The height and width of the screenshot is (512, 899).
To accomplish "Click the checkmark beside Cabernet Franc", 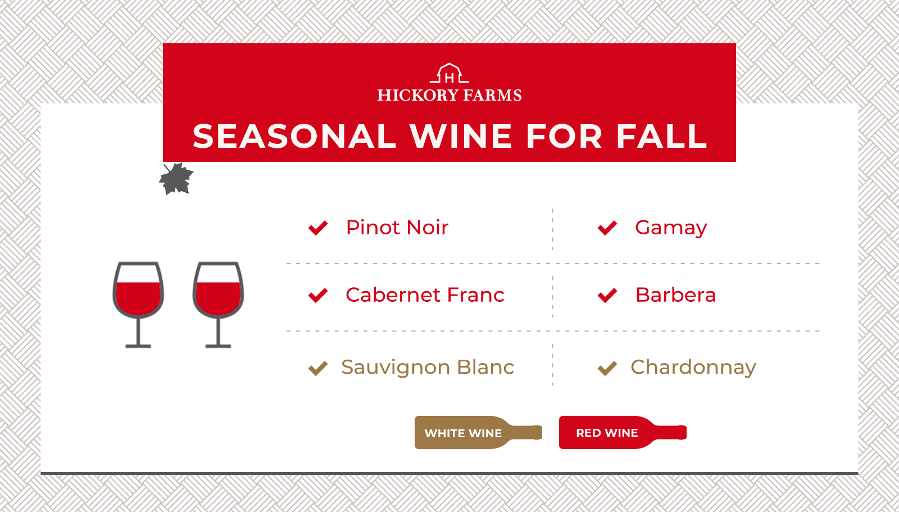I will coord(318,296).
